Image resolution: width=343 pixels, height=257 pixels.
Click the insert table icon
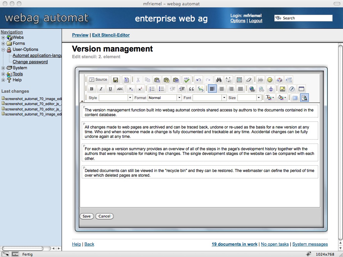point(301,89)
